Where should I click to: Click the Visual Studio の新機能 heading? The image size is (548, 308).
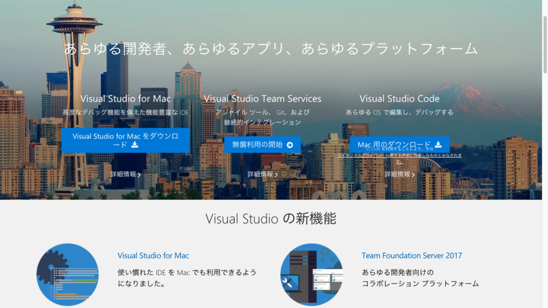point(271,219)
